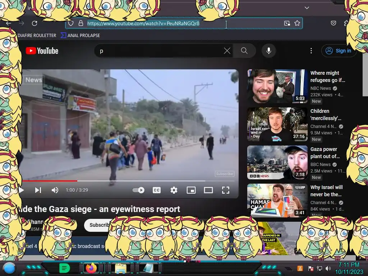Go to the YouTube home logo

[x=42, y=51]
